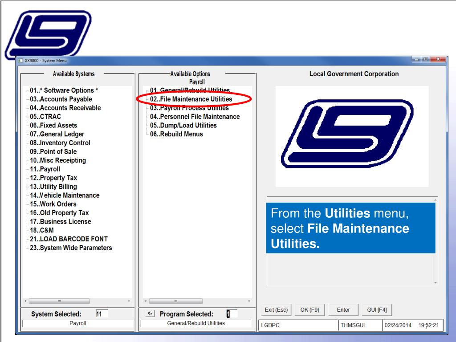
Task: Close the System Menu window
Action: [438, 59]
